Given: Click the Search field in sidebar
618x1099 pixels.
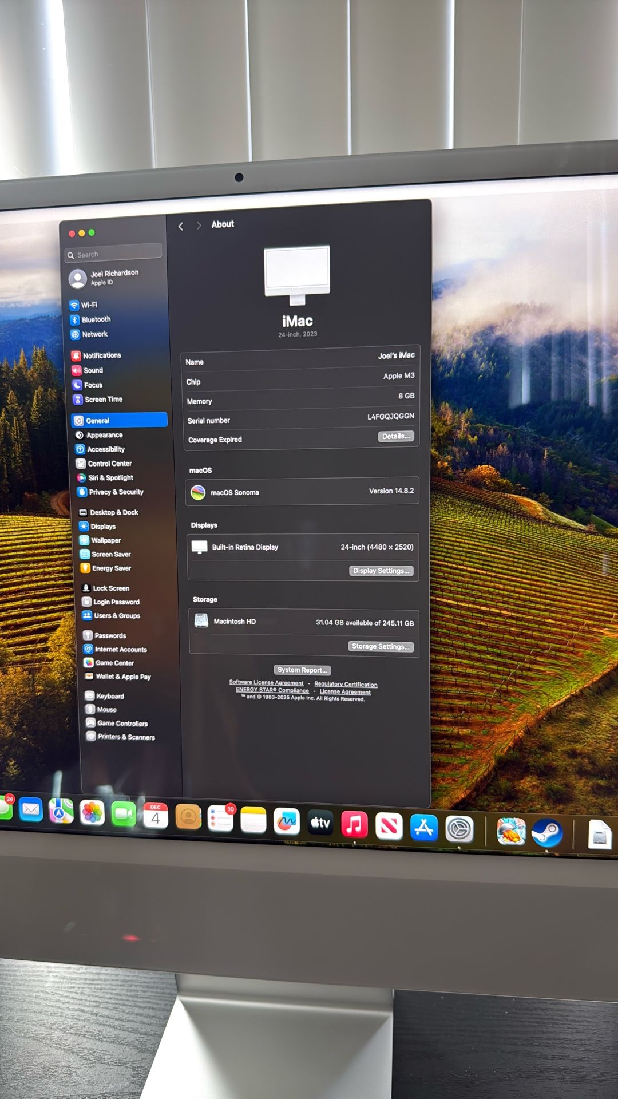Looking at the screenshot, I should [x=114, y=254].
